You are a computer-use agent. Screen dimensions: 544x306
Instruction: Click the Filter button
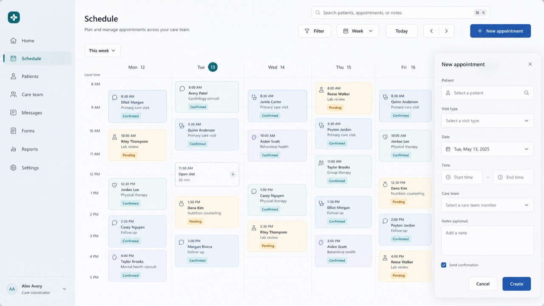(314, 31)
